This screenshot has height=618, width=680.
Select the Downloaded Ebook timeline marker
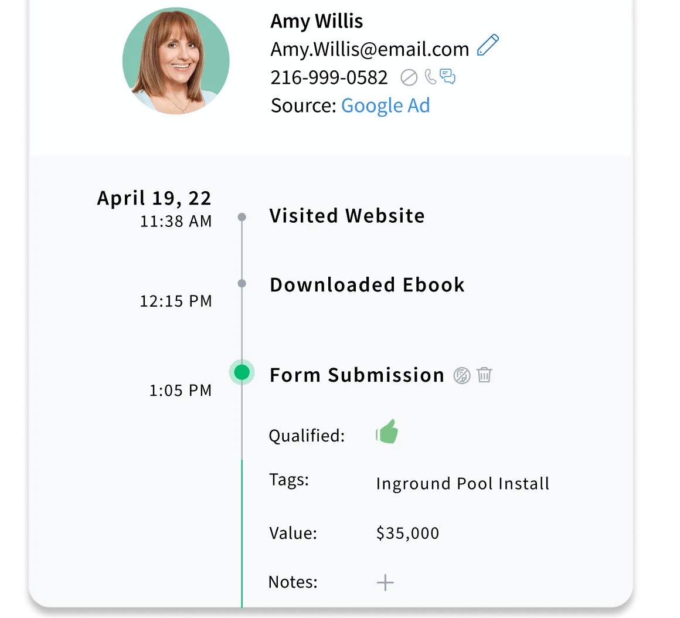(x=242, y=283)
